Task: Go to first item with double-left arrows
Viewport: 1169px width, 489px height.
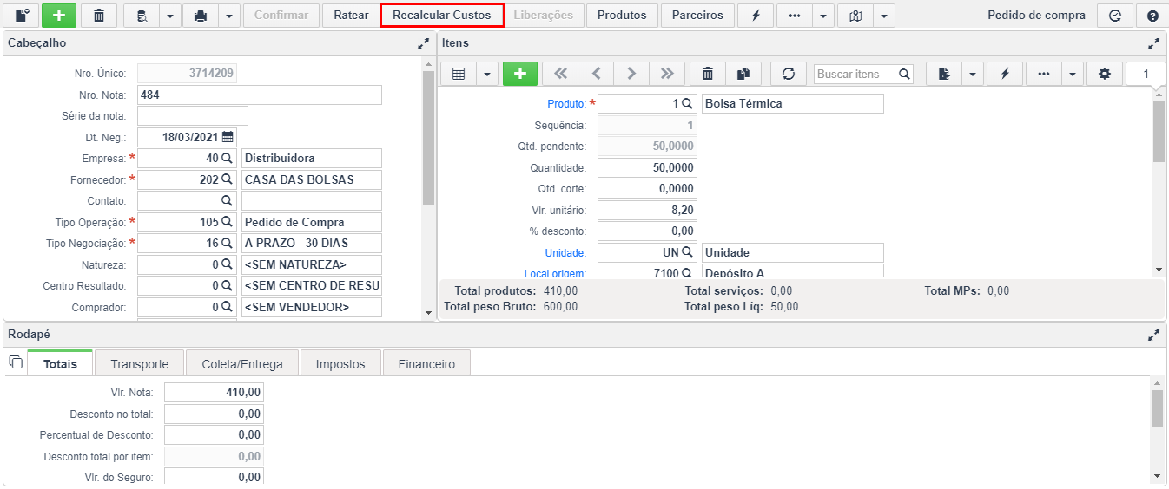Action: 561,74
